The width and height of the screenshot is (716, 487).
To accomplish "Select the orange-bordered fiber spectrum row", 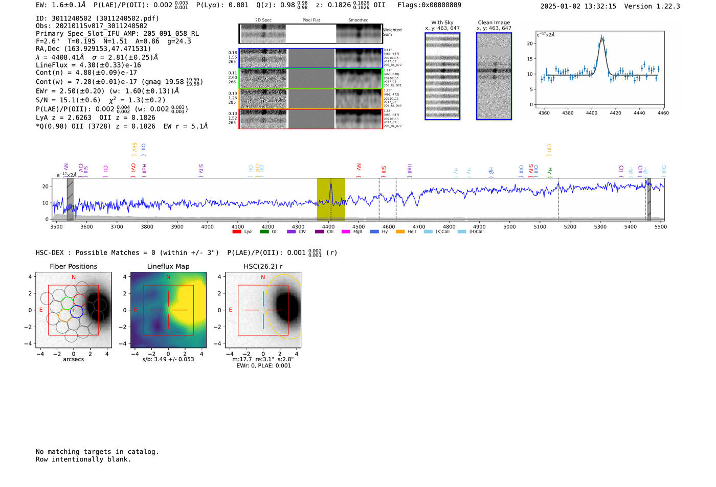I will pos(311,99).
